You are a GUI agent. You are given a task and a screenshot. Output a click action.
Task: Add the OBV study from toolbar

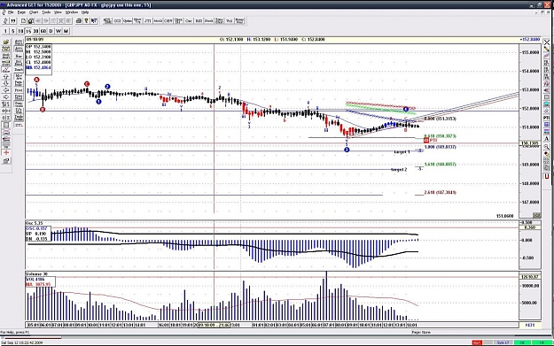[168, 21]
